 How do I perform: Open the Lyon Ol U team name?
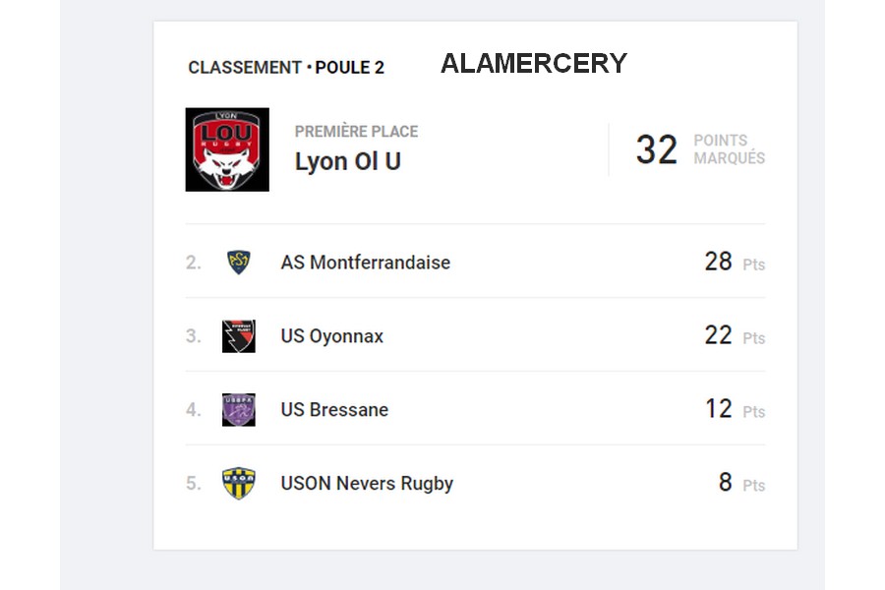tap(348, 162)
